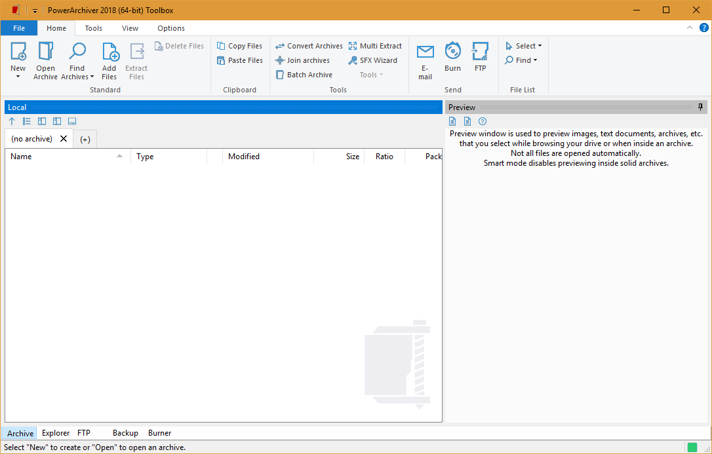This screenshot has height=454, width=712.
Task: Click the Up one level arrow icon
Action: pyautogui.click(x=12, y=121)
